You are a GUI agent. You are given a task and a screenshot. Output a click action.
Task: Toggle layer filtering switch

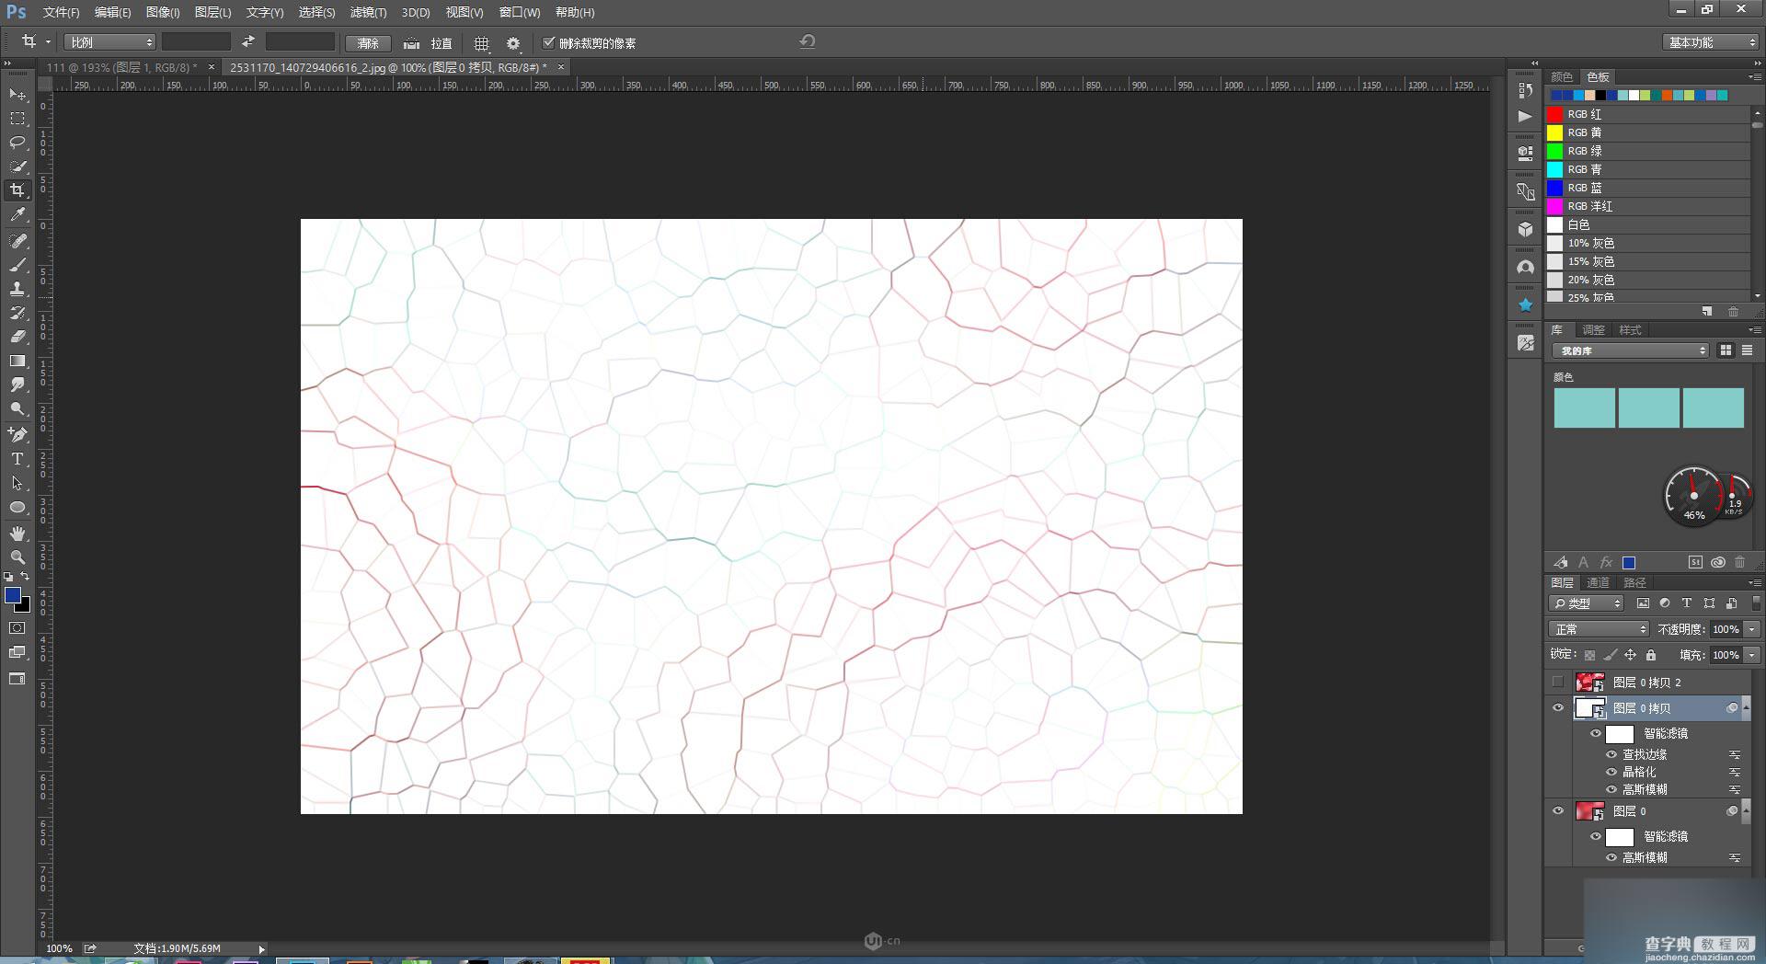1755,603
